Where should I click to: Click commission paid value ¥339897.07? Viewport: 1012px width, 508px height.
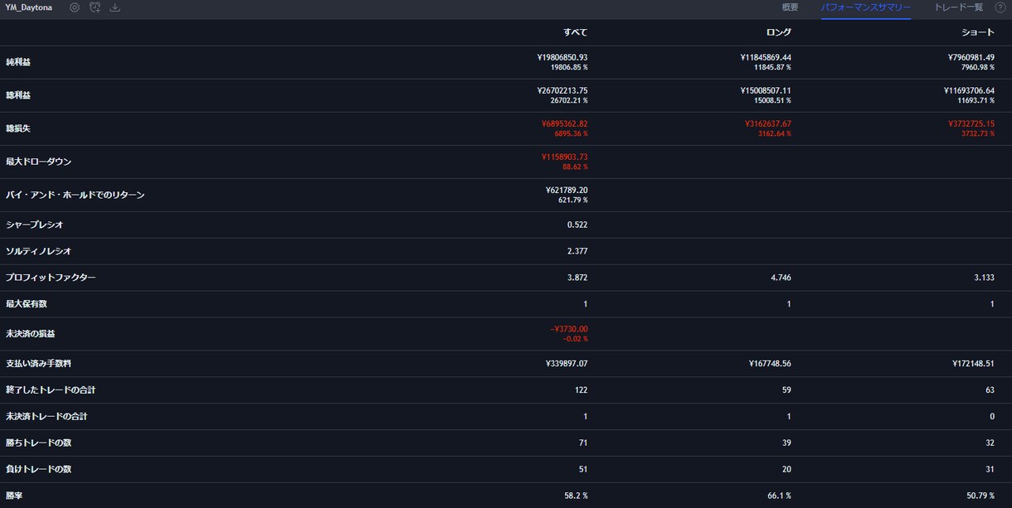click(567, 364)
